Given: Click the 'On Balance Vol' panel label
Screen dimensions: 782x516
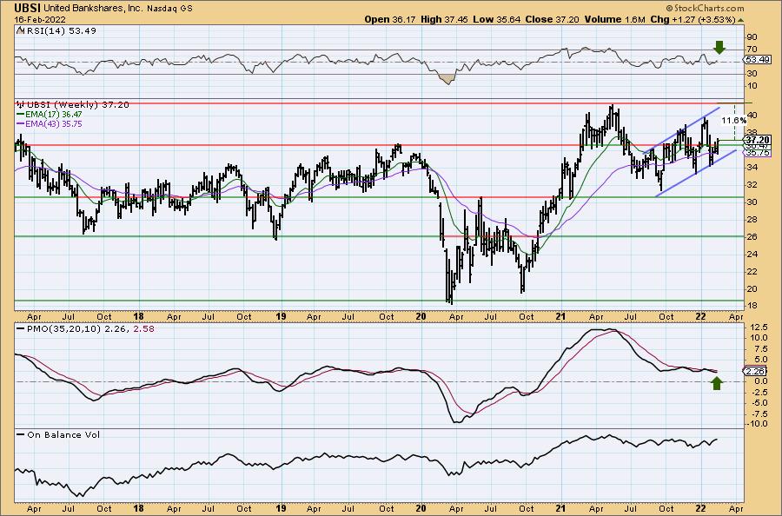Looking at the screenshot, I should pyautogui.click(x=63, y=434).
